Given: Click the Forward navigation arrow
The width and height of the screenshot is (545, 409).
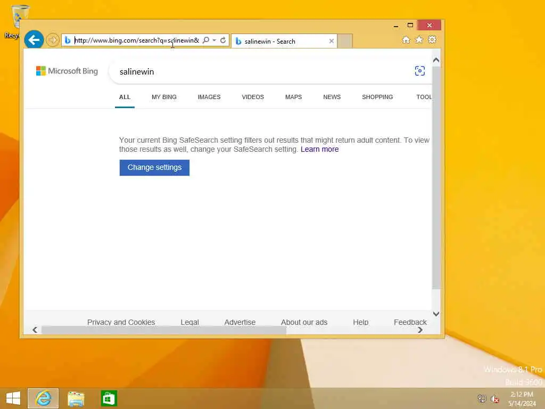Looking at the screenshot, I should 53,40.
